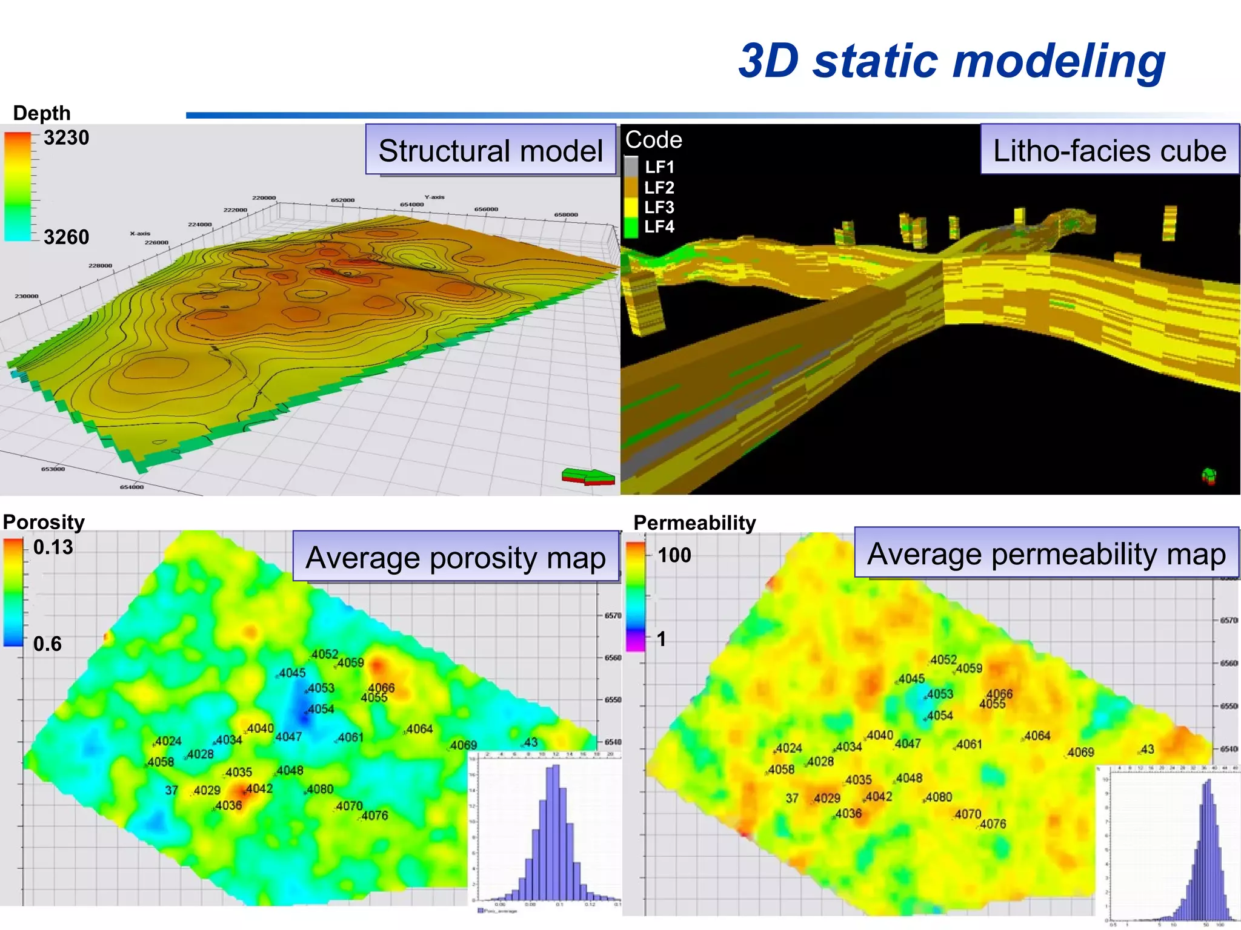The height and width of the screenshot is (930, 1241).
Task: Select the 'Litho-facies cube' label box
Action: point(1110,150)
